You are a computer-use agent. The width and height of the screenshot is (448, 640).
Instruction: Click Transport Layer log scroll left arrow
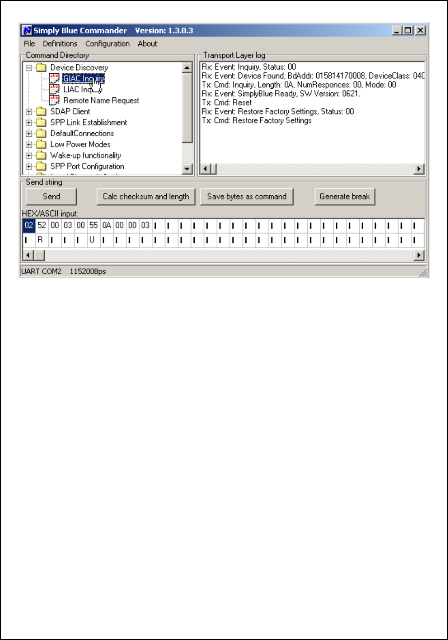coord(205,169)
